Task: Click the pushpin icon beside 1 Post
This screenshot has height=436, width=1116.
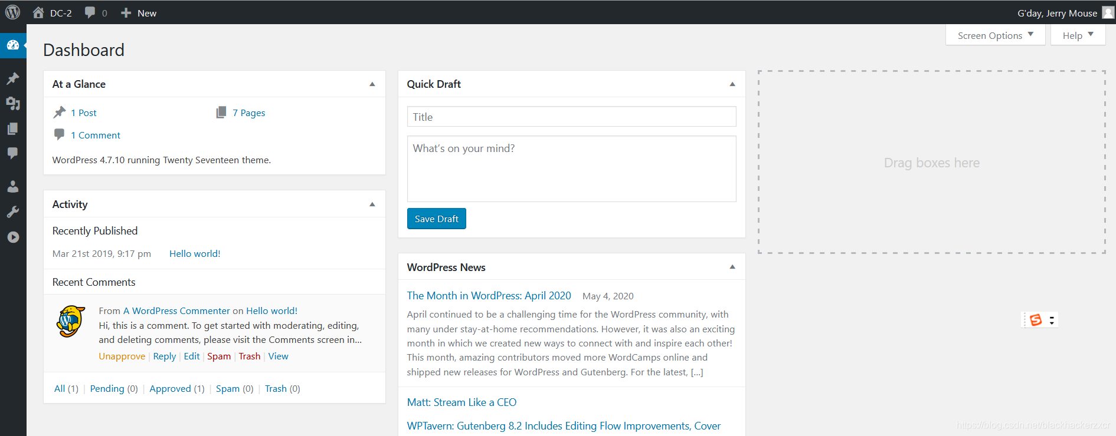Action: pos(60,112)
